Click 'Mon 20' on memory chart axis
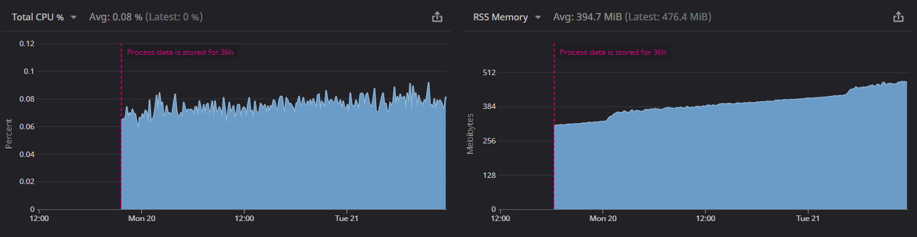917x237 pixels. tap(603, 219)
